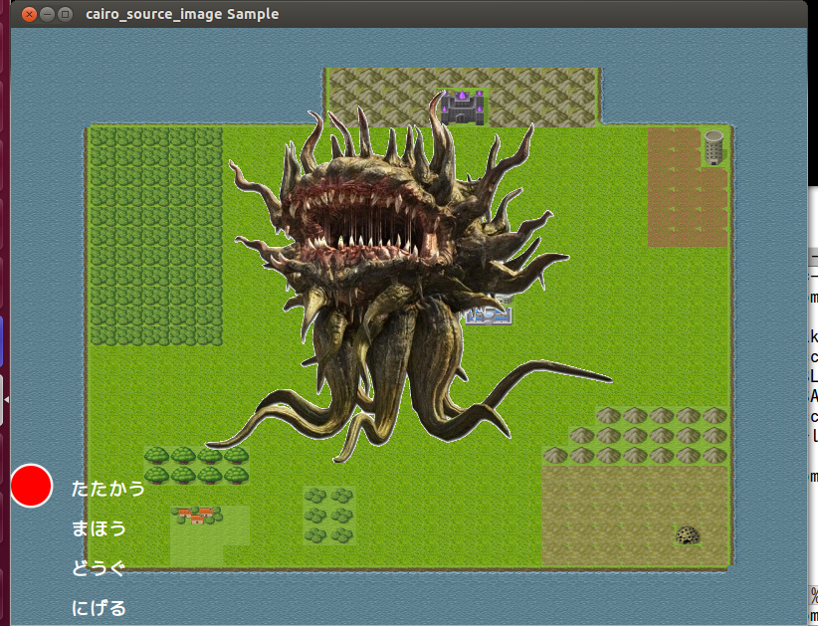Image resolution: width=818 pixels, height=626 pixels.
Task: Close the cairo_source_image Sample window
Action: coord(29,14)
